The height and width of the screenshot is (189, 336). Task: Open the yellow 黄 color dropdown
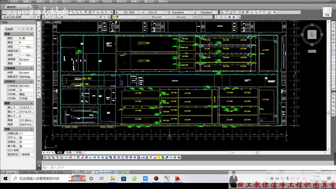[x=126, y=17]
